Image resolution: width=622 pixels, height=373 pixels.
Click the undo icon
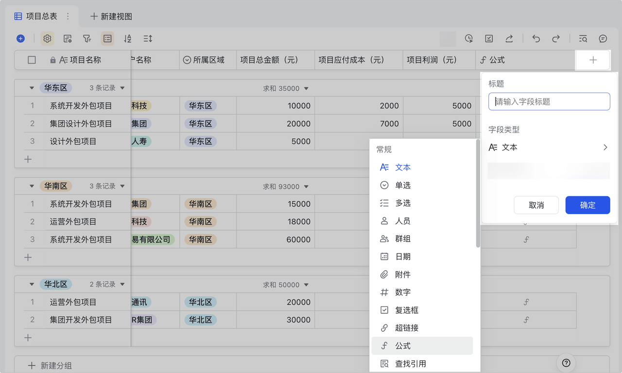click(x=536, y=38)
